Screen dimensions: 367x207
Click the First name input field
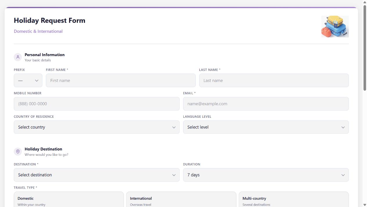click(x=121, y=81)
